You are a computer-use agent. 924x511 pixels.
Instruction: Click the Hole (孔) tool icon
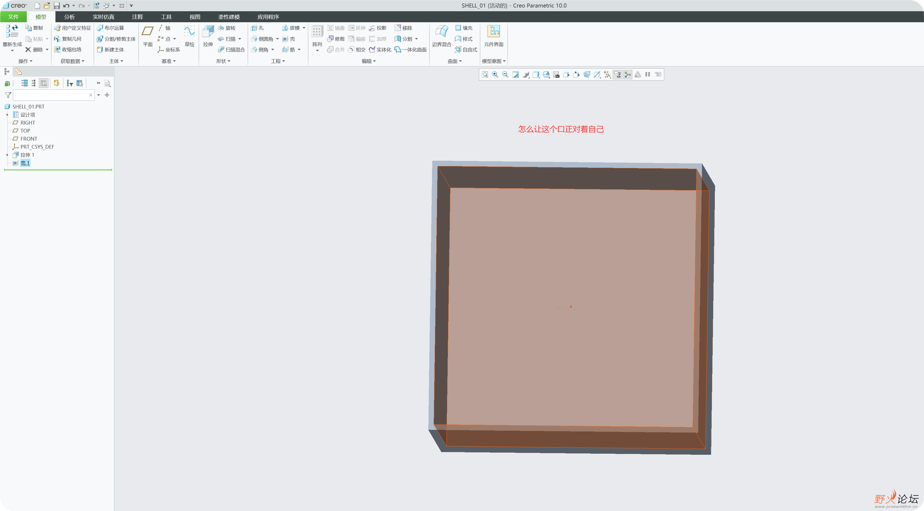pyautogui.click(x=257, y=28)
